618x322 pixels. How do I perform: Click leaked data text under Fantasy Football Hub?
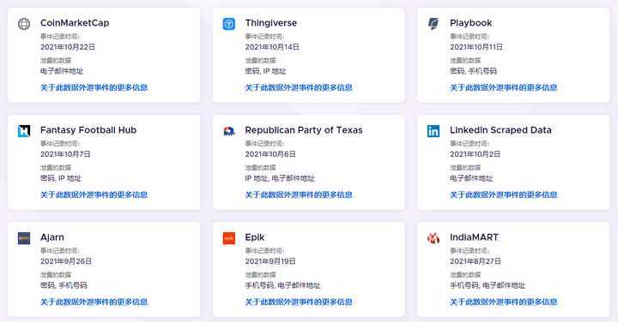[61, 178]
